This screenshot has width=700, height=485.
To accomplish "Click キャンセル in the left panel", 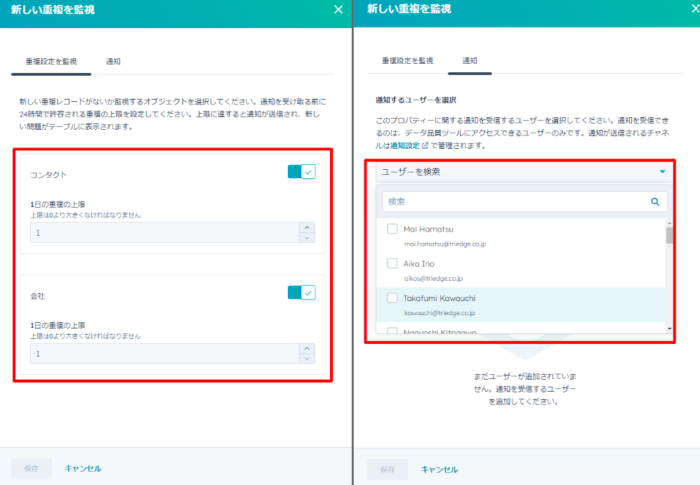I will [x=83, y=468].
